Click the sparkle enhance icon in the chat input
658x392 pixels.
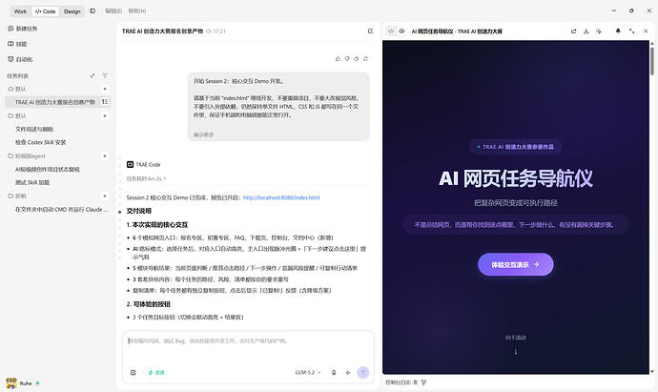(348, 372)
